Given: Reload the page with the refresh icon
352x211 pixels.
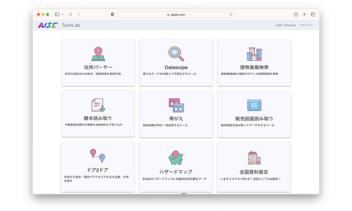Looking at the screenshot, I should pyautogui.click(x=230, y=15).
